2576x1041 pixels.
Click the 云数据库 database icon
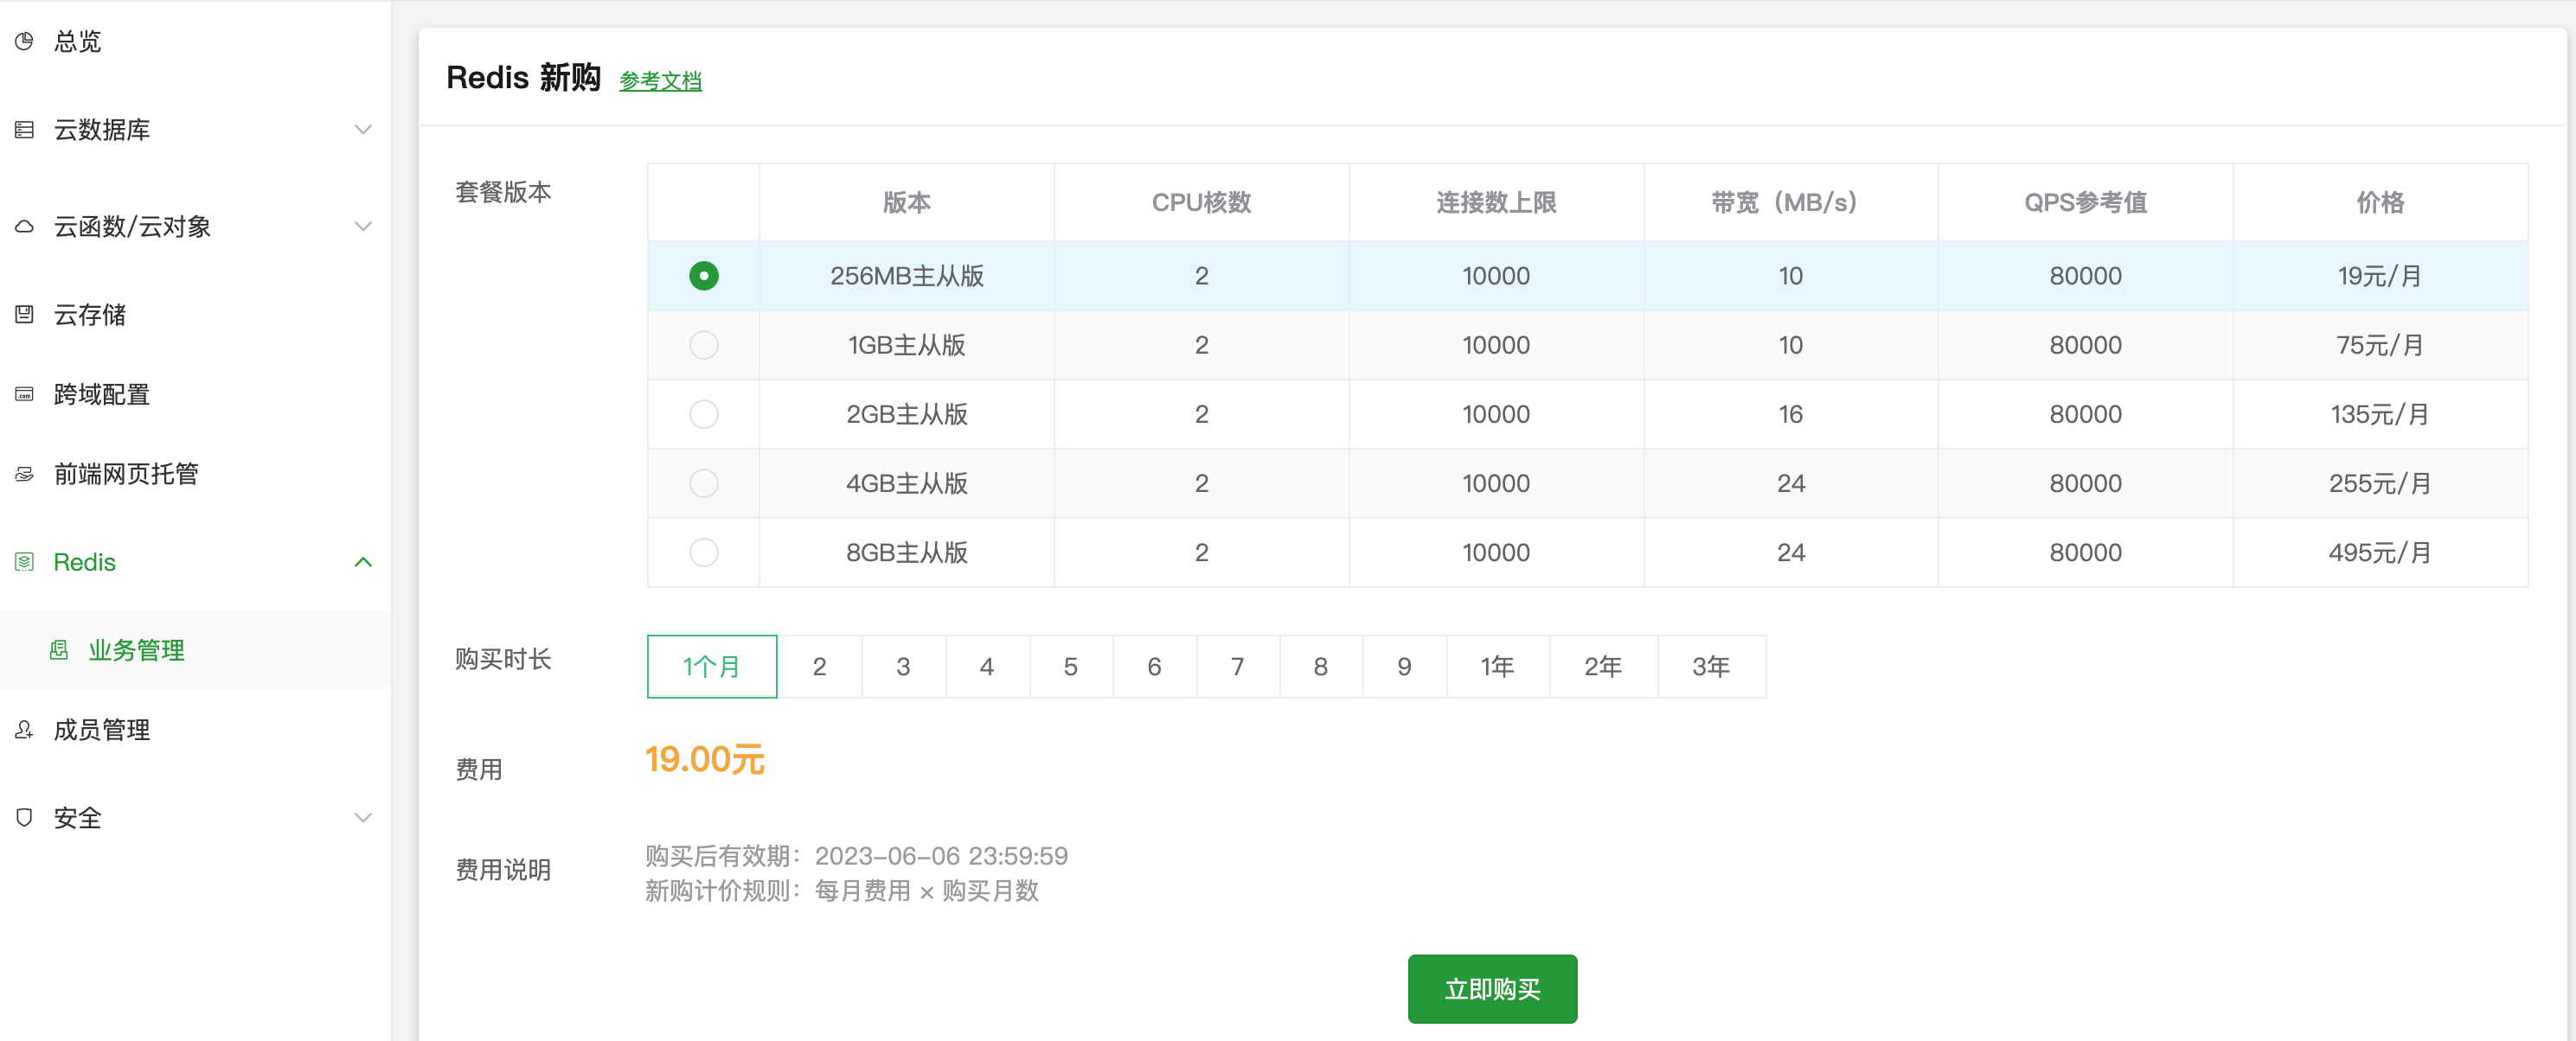(24, 129)
